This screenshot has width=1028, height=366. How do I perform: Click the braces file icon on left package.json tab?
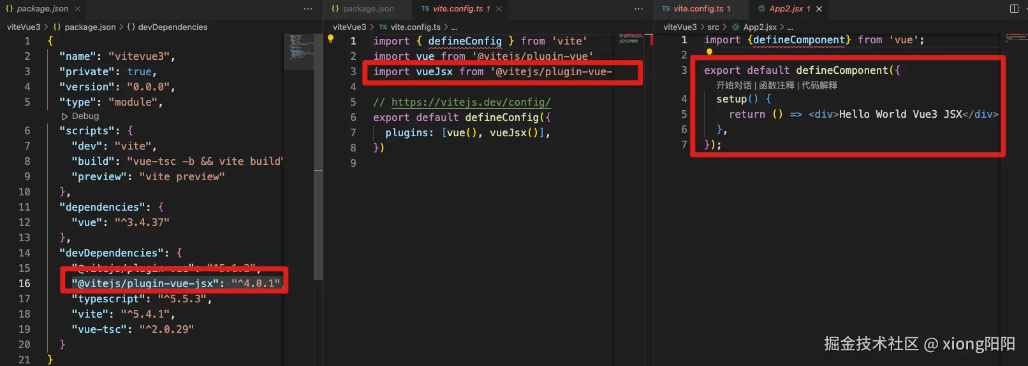click(10, 9)
